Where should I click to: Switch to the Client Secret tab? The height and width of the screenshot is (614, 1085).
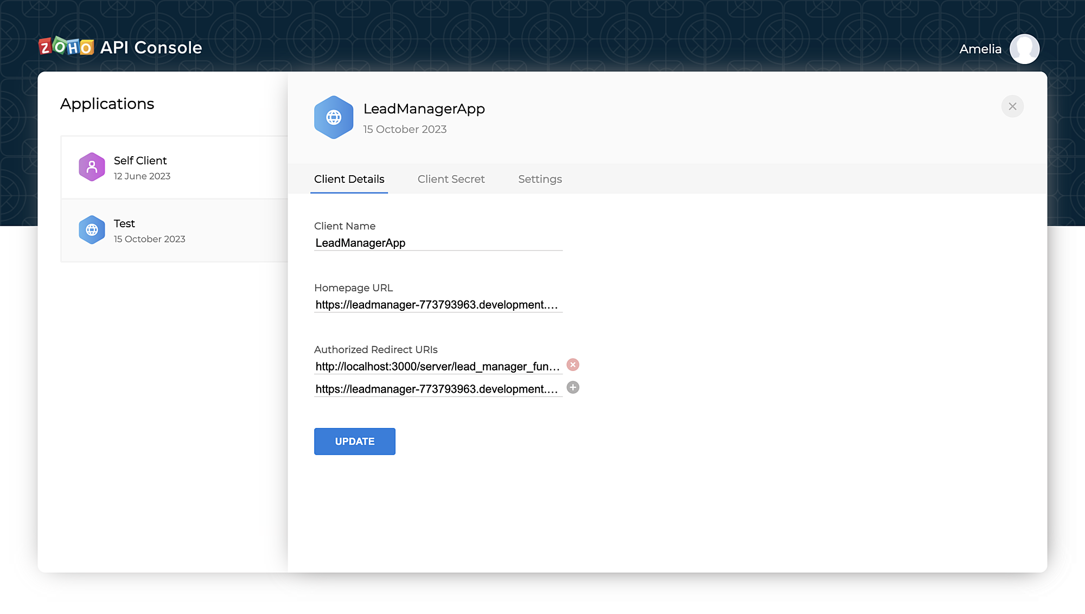coord(451,179)
